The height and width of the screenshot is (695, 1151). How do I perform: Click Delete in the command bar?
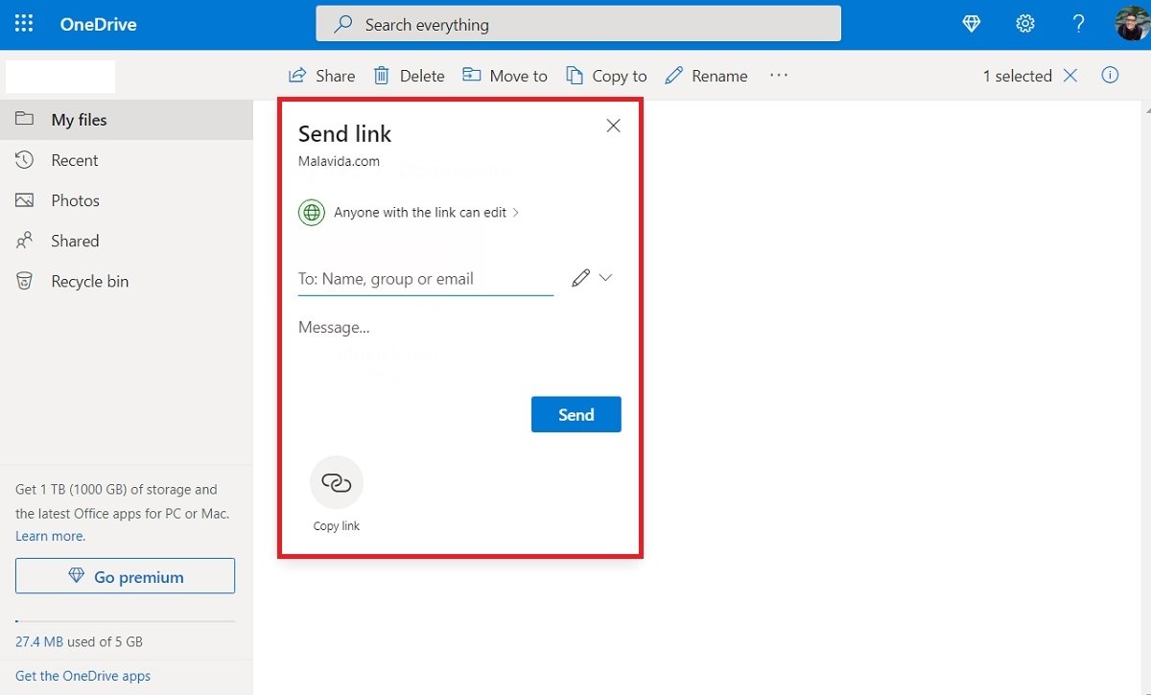coord(409,76)
